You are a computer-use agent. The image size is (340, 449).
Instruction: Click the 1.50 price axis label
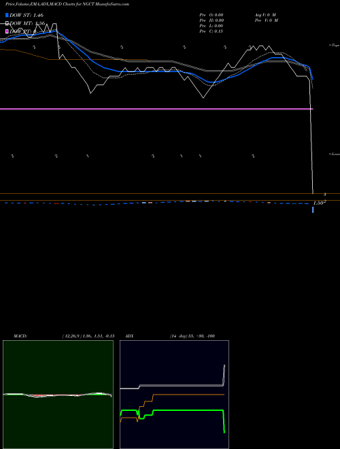point(320,203)
